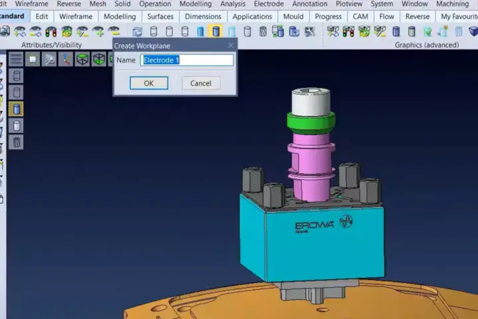The height and width of the screenshot is (319, 478).
Task: Click Cancel in Create Workplane dialog
Action: (x=200, y=83)
